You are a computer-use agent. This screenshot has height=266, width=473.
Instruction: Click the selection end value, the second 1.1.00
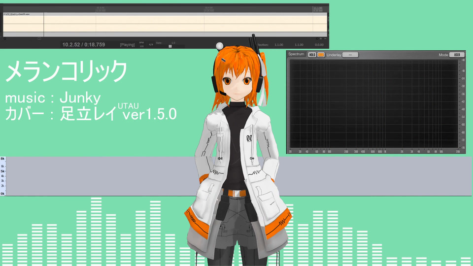pos(299,45)
